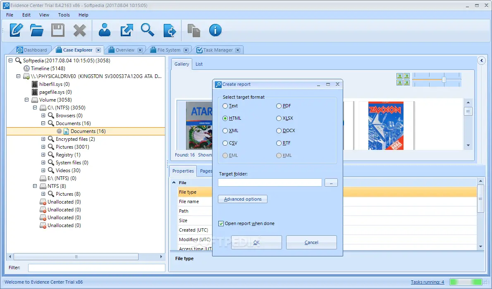Expand the Pictures (3001) node

43,147
